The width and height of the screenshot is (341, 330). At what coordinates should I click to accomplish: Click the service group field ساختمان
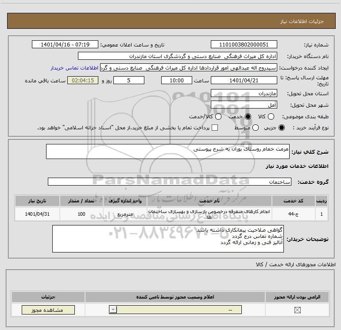[170, 182]
